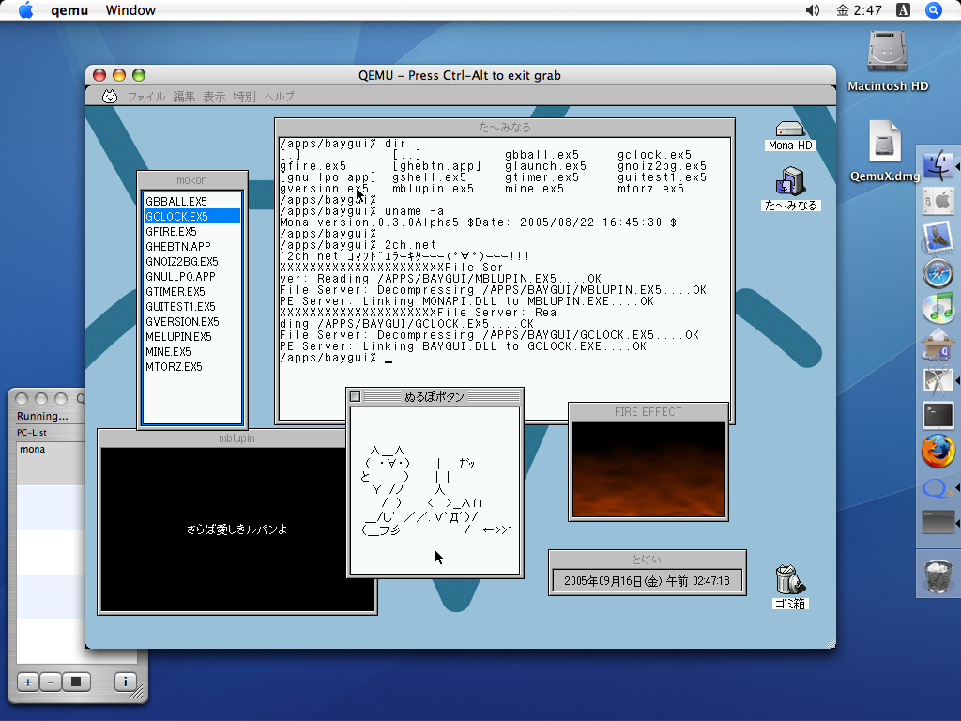Select GUITEST1.EX5 in the mokon list

pyautogui.click(x=191, y=307)
